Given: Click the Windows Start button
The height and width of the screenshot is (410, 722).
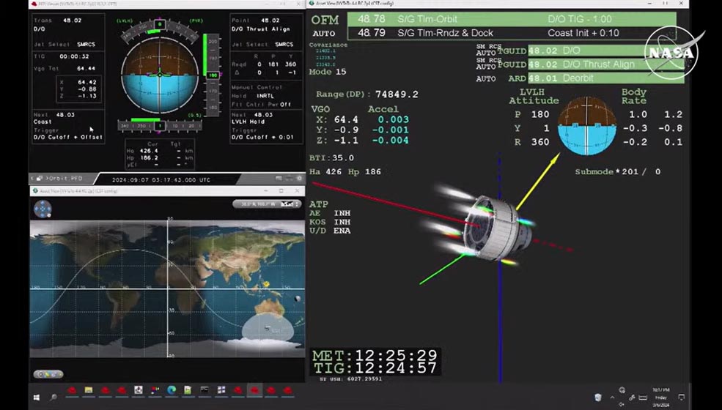Looking at the screenshot, I should (x=35, y=397).
